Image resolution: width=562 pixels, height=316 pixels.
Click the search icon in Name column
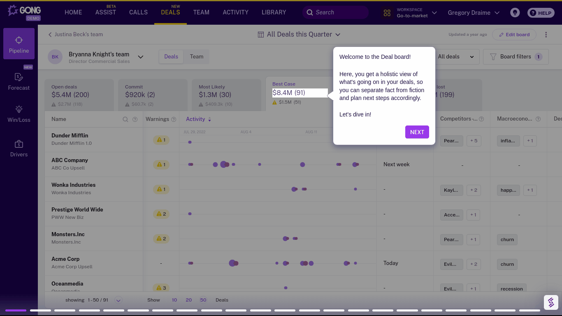(125, 119)
